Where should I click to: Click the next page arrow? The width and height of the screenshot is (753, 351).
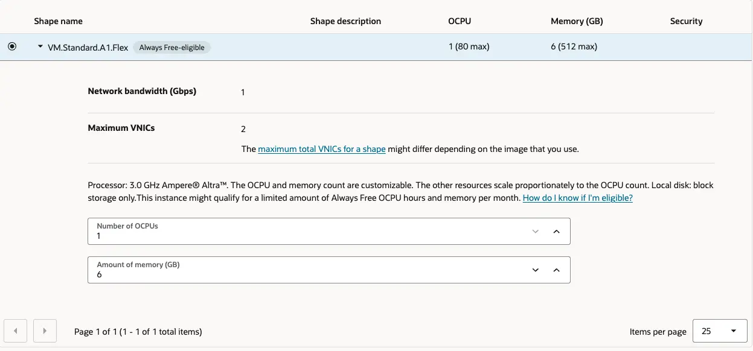[x=45, y=330]
